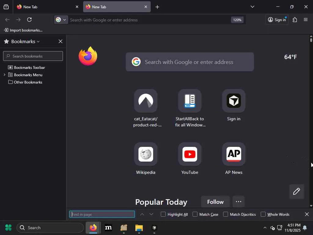Focus the Search bookmarks field
Screen dimensions: 313x235
pos(33,56)
